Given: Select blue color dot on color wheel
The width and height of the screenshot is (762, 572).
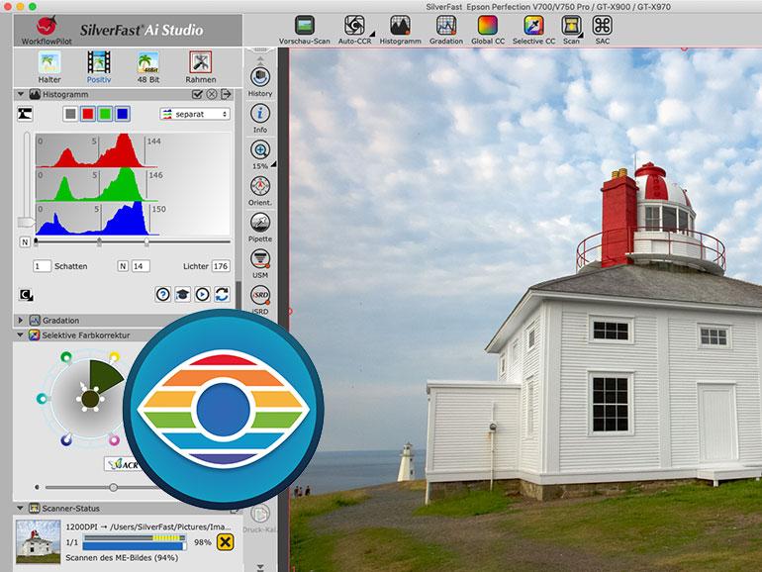Looking at the screenshot, I should 66,440.
